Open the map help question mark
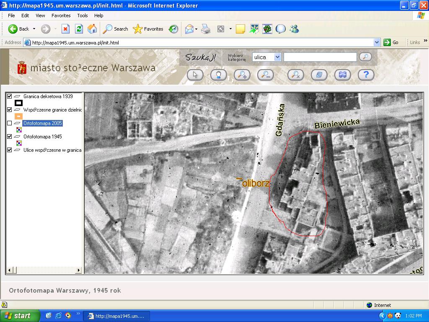Screen dimensions: 429x322 (x=366, y=75)
